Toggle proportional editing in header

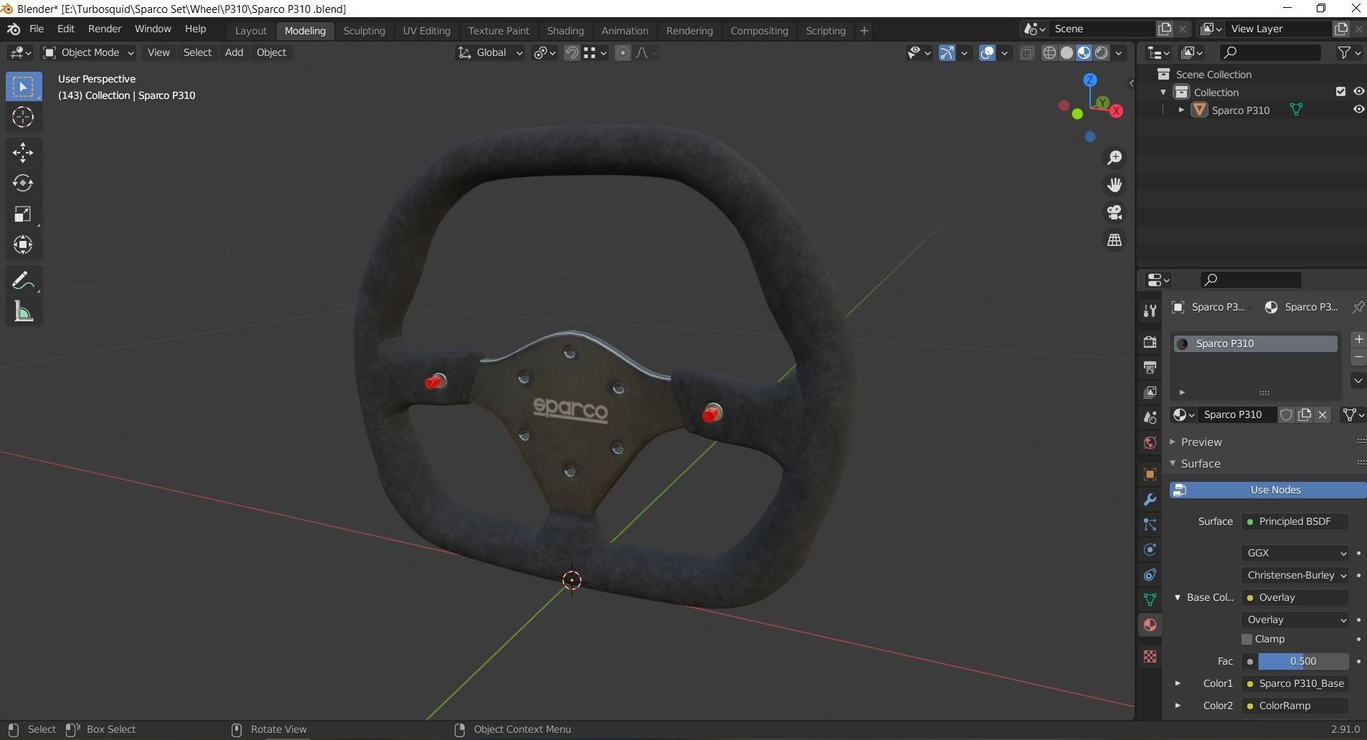623,52
